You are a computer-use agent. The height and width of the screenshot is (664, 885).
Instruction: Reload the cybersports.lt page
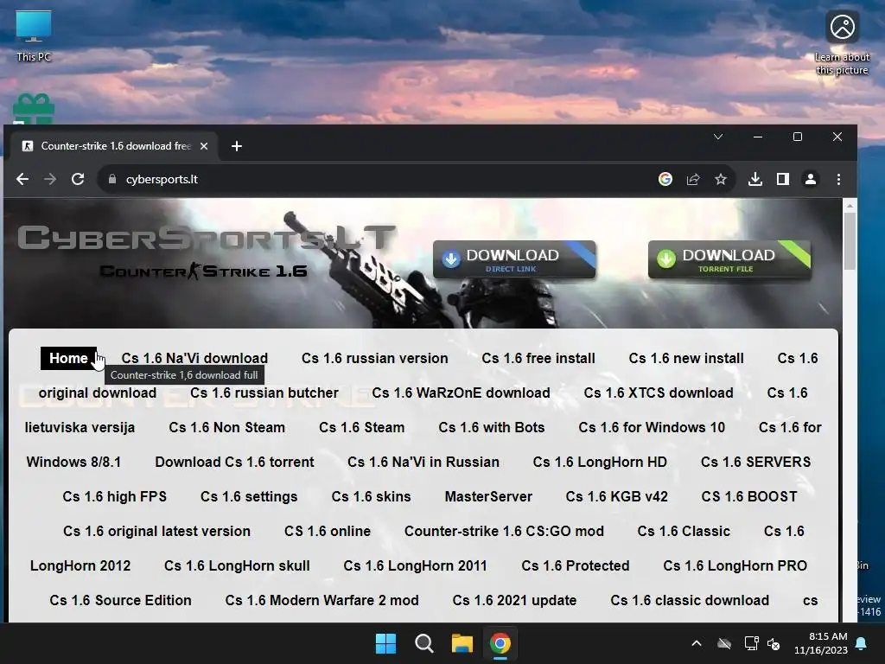(78, 179)
